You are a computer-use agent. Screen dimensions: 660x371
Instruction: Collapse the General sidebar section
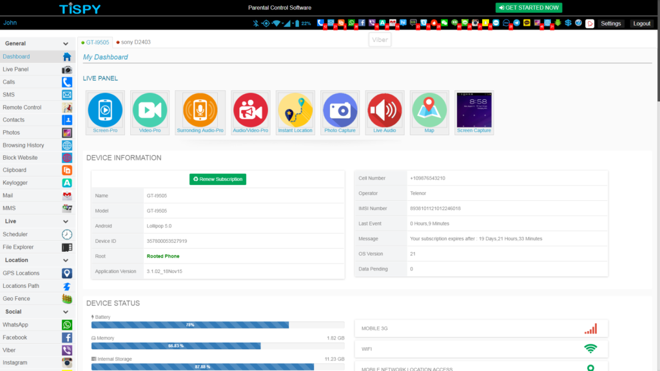coord(66,44)
